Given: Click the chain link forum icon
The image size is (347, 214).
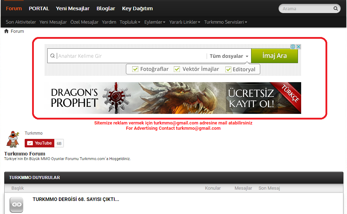Looking at the screenshot, I should [16, 204].
